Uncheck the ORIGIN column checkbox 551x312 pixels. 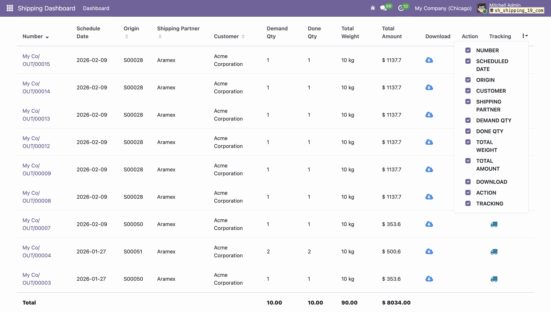point(468,80)
